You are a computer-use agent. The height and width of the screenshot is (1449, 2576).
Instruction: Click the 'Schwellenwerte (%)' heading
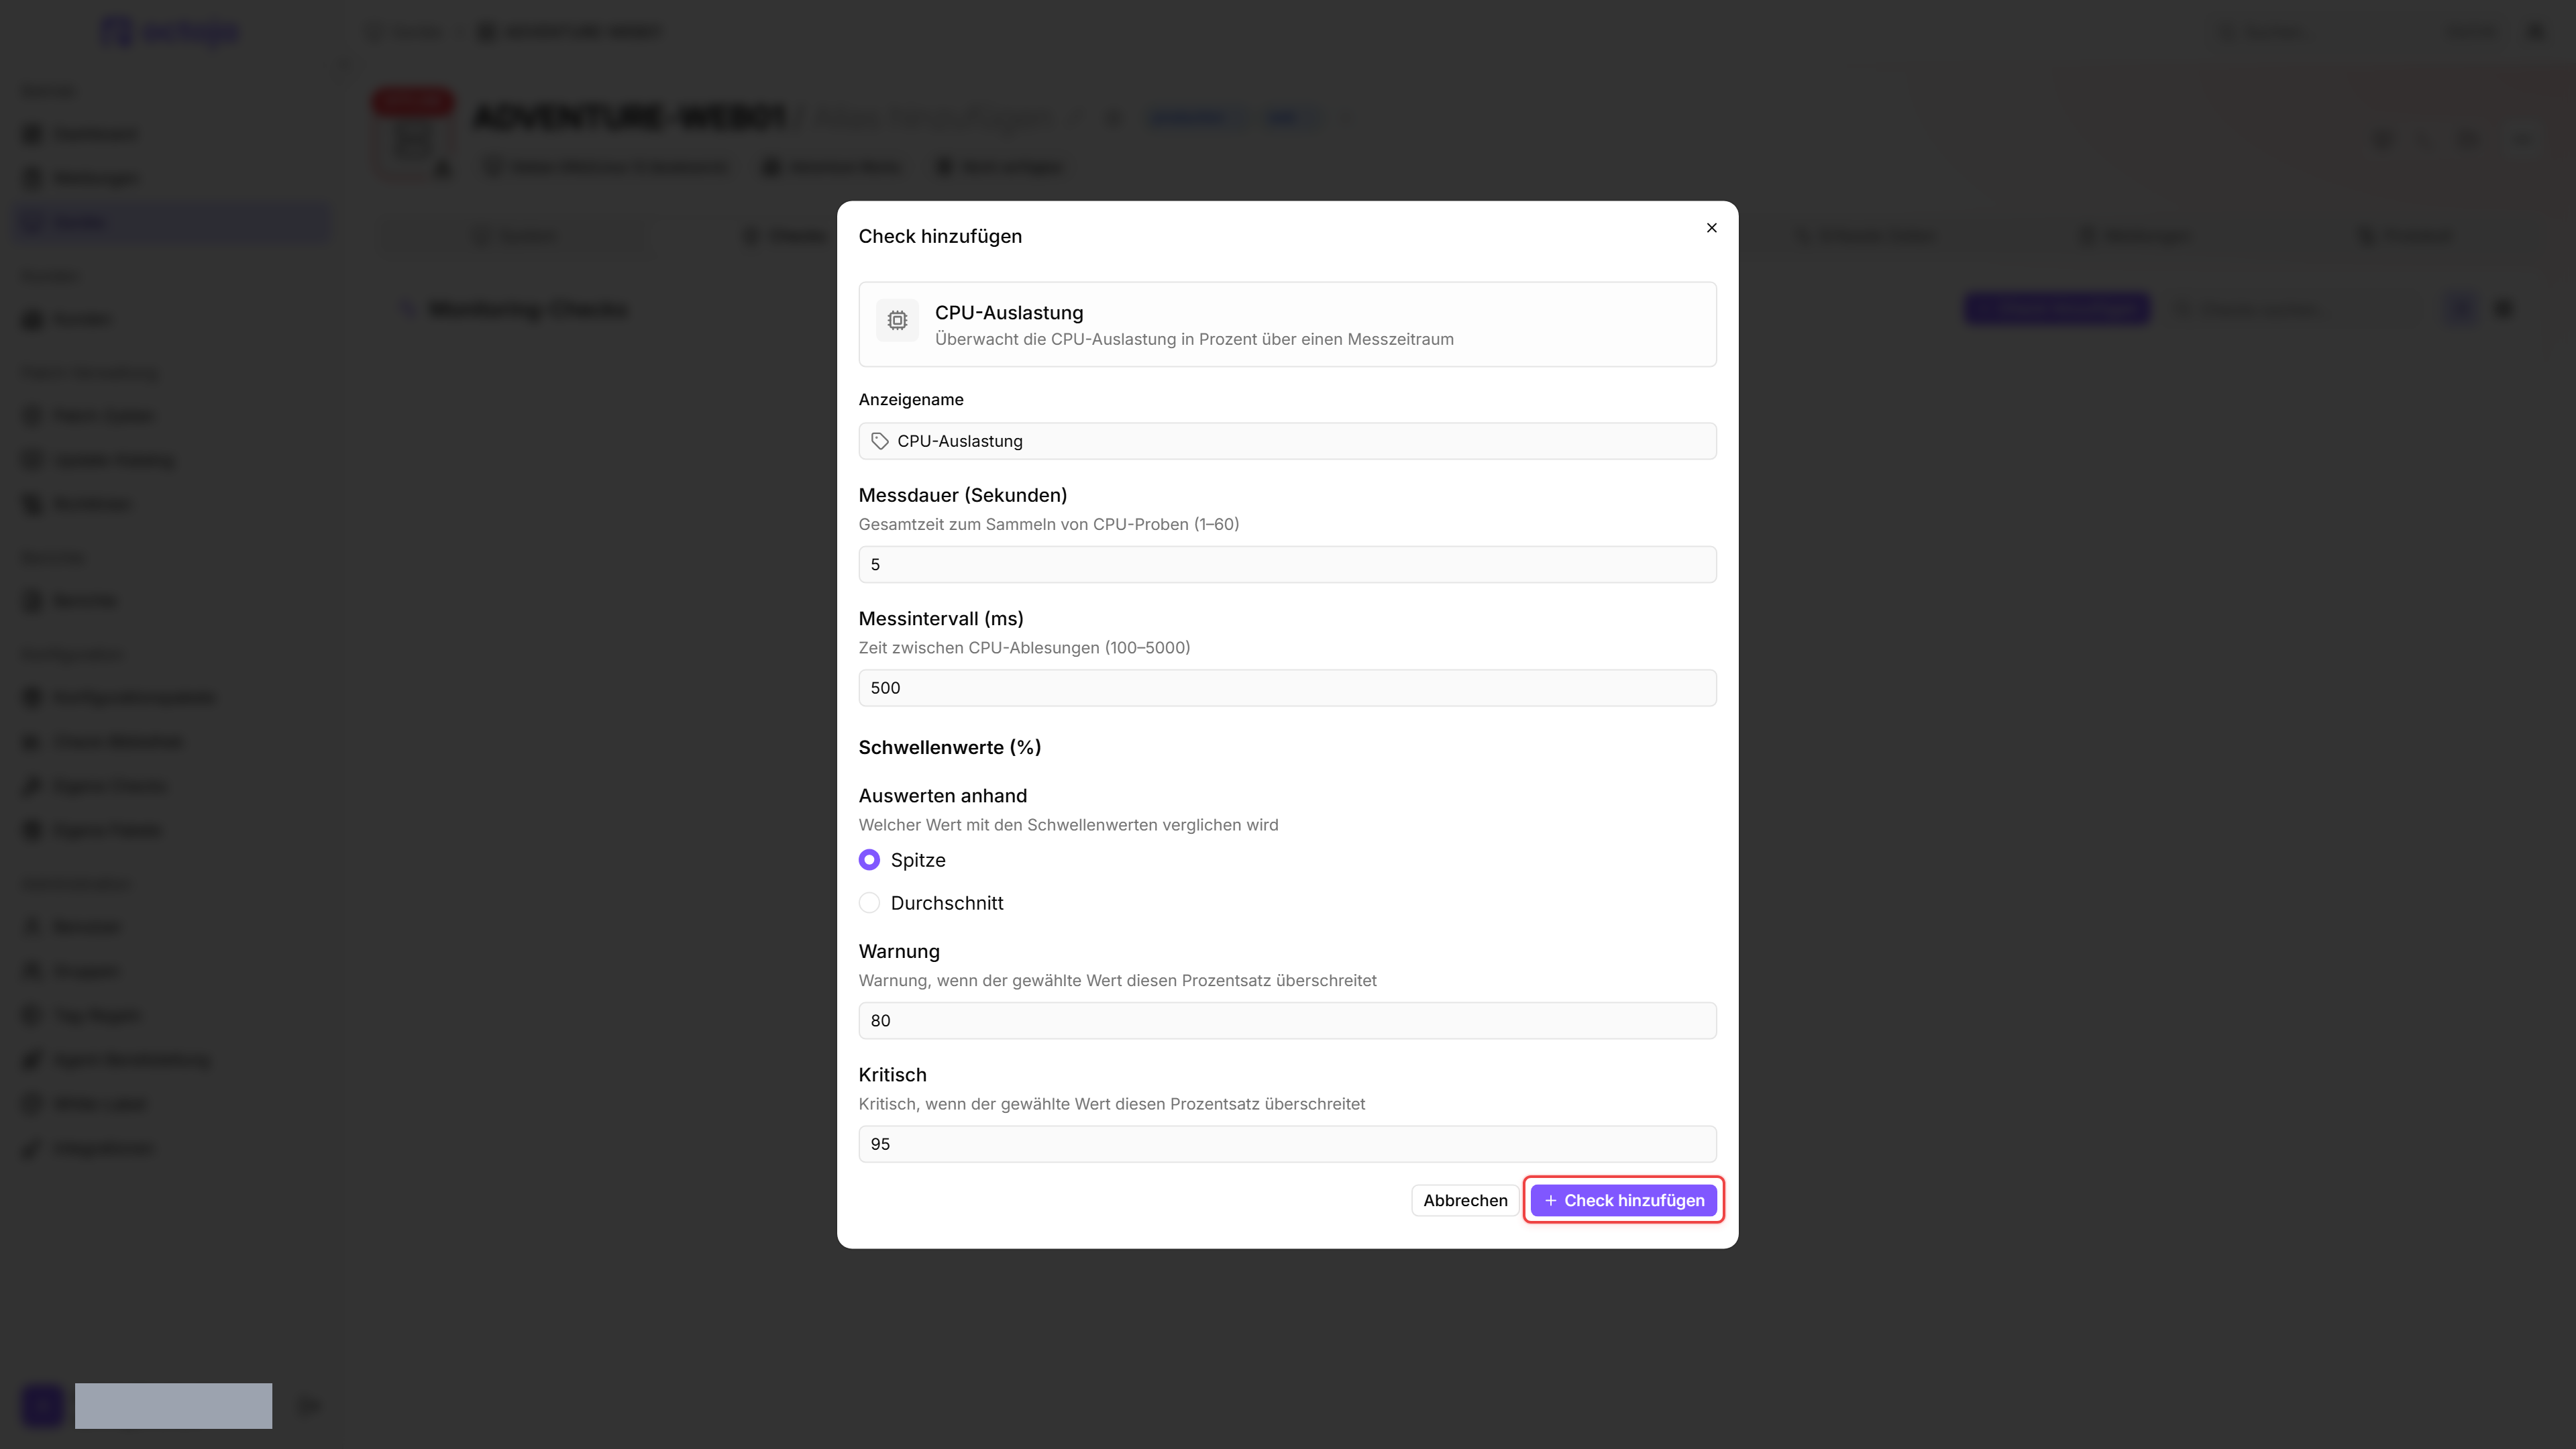point(949,747)
